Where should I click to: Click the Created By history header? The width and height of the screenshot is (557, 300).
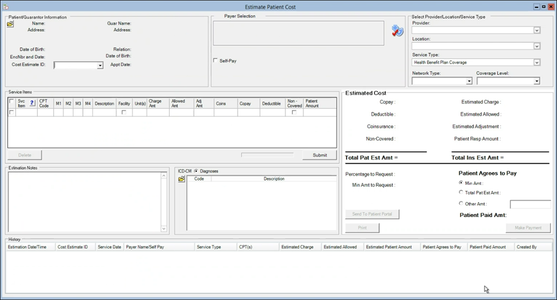(x=532, y=247)
